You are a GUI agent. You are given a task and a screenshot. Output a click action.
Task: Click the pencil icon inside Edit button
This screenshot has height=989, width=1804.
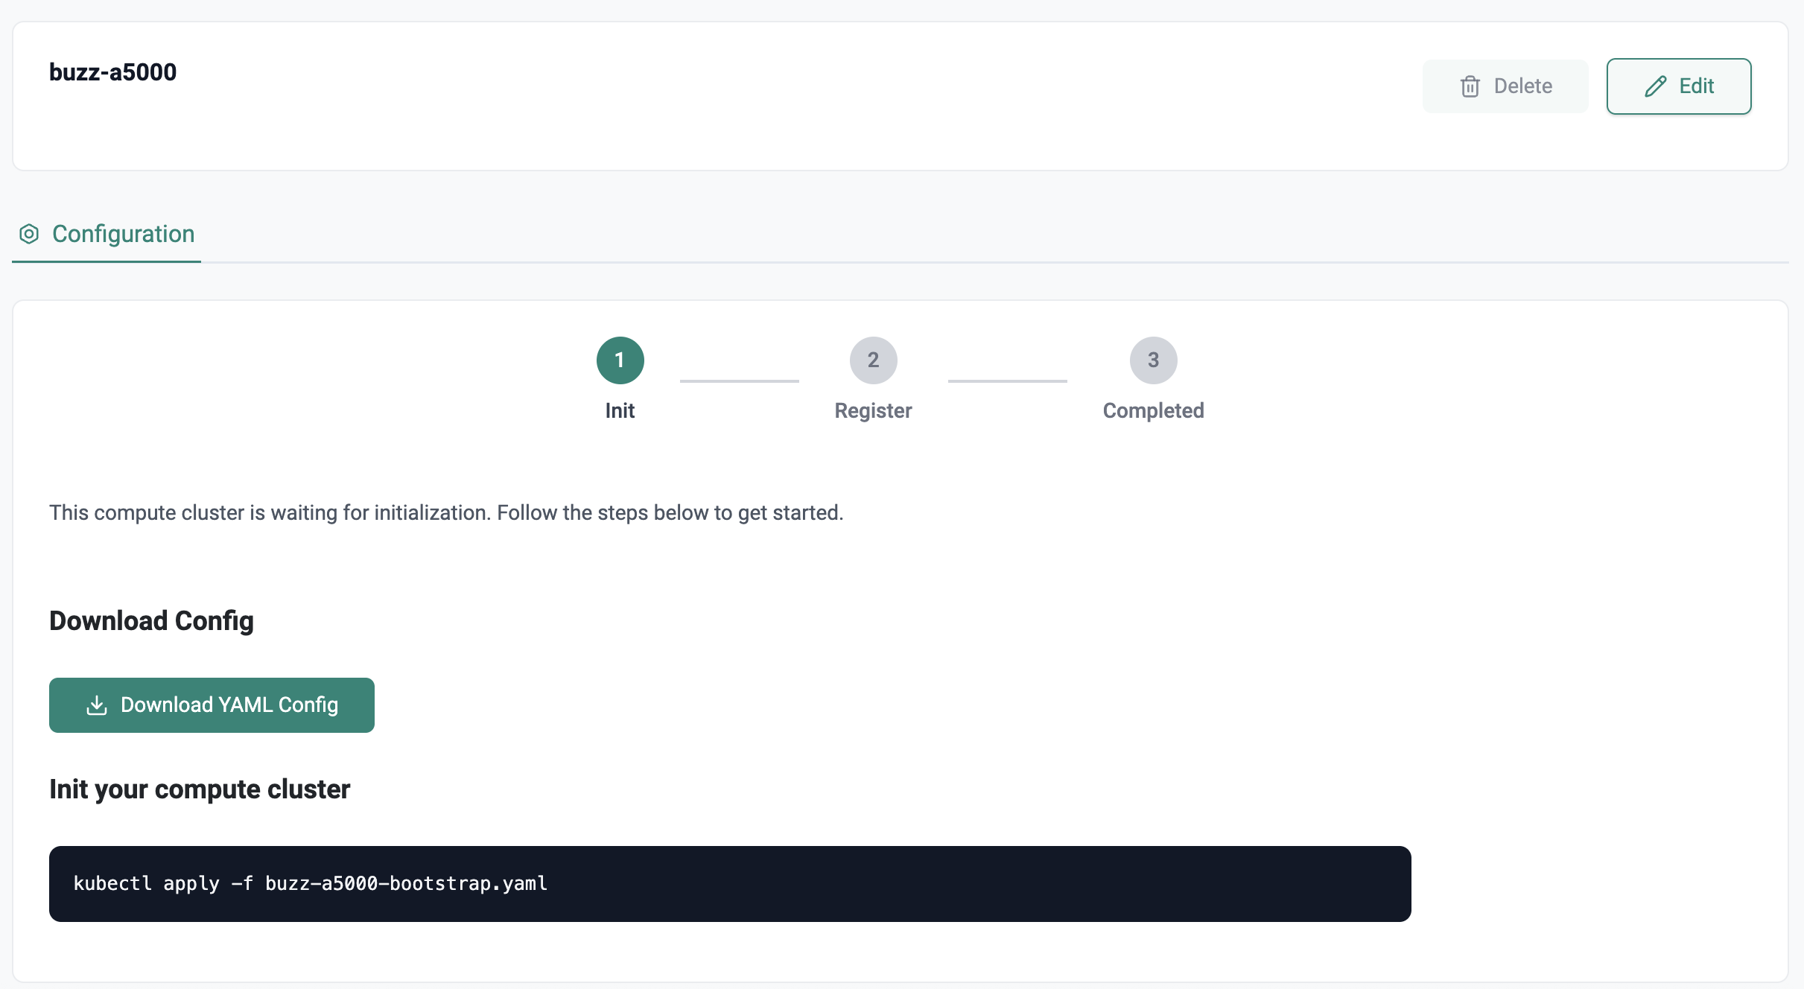click(1655, 86)
